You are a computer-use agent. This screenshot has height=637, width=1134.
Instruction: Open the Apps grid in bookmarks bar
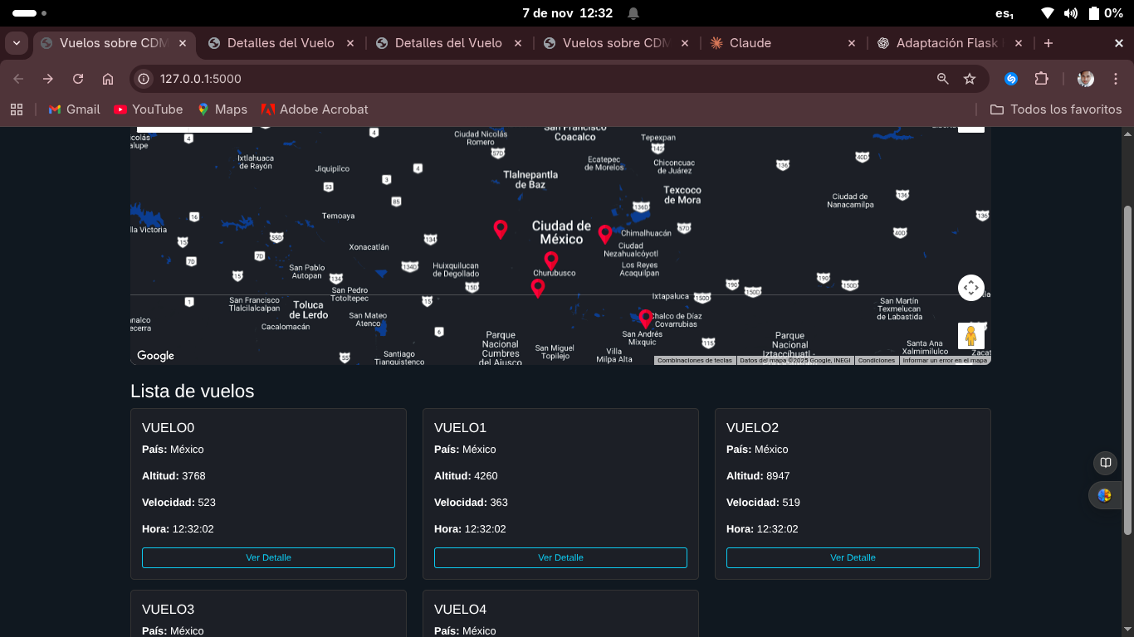16,109
